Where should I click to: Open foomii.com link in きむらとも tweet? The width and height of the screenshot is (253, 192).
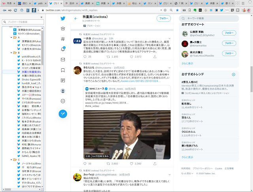coord(141,81)
